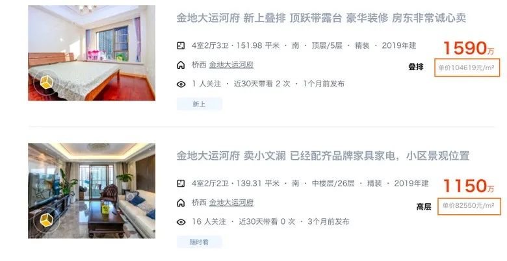Open listing title 卖小文澜 已经配齐品牌家具

[322, 156]
